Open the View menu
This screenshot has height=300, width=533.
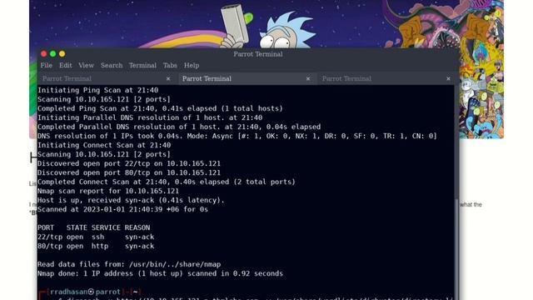coord(86,65)
